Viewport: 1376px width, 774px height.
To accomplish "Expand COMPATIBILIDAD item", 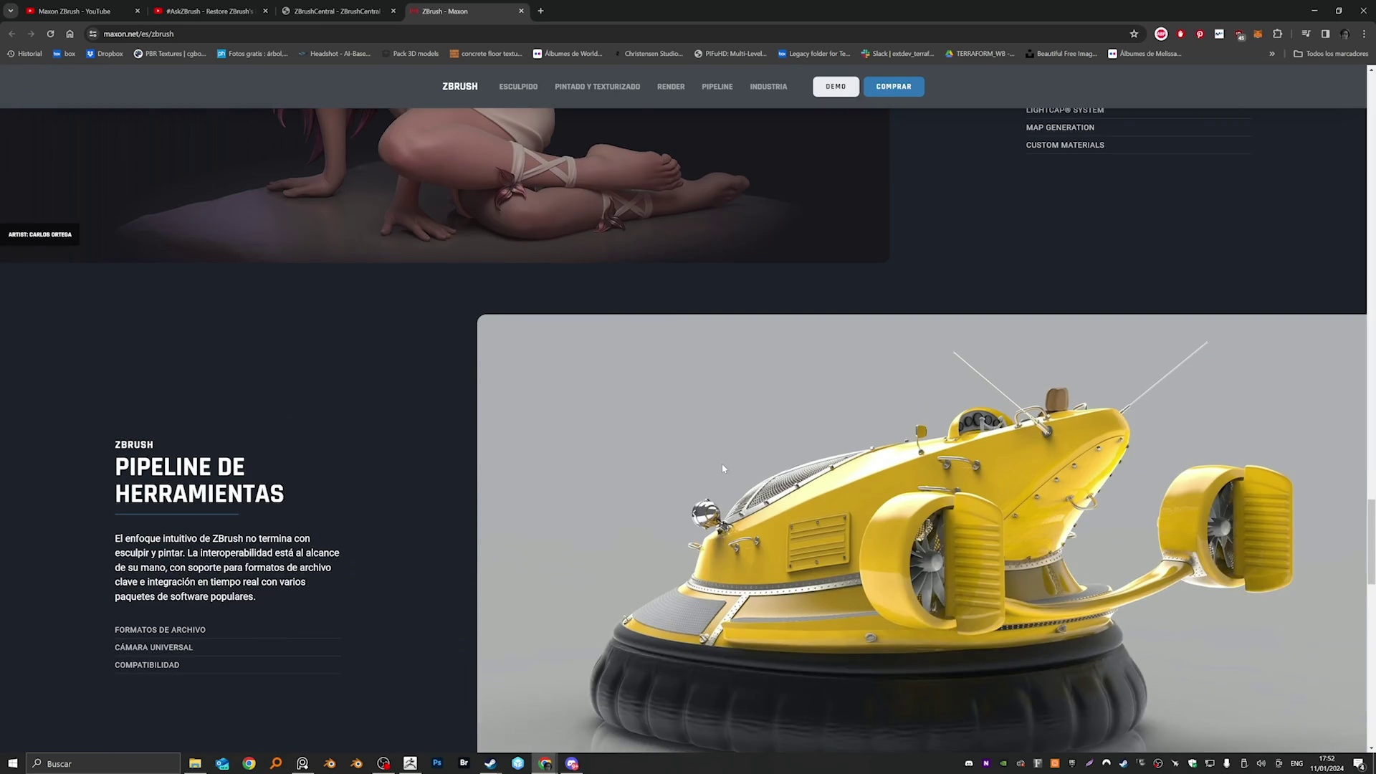I will coord(227,665).
